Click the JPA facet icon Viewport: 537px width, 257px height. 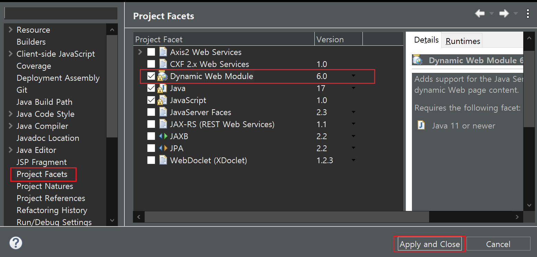click(163, 148)
